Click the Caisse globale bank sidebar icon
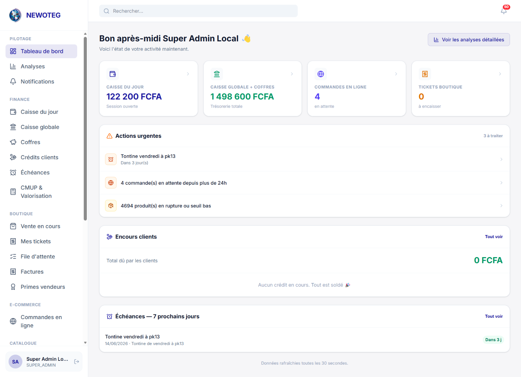Screen dimensions: 521x377 click(x=13, y=127)
